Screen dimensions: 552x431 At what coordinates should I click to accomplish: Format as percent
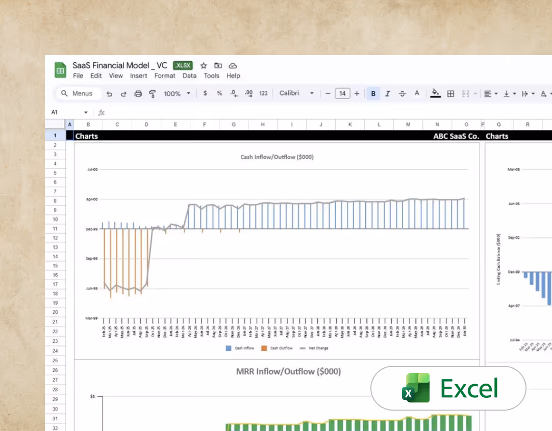coord(220,93)
